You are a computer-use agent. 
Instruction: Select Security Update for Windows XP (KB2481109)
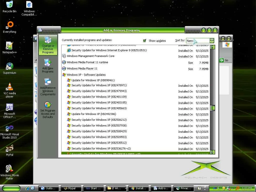point(99,97)
